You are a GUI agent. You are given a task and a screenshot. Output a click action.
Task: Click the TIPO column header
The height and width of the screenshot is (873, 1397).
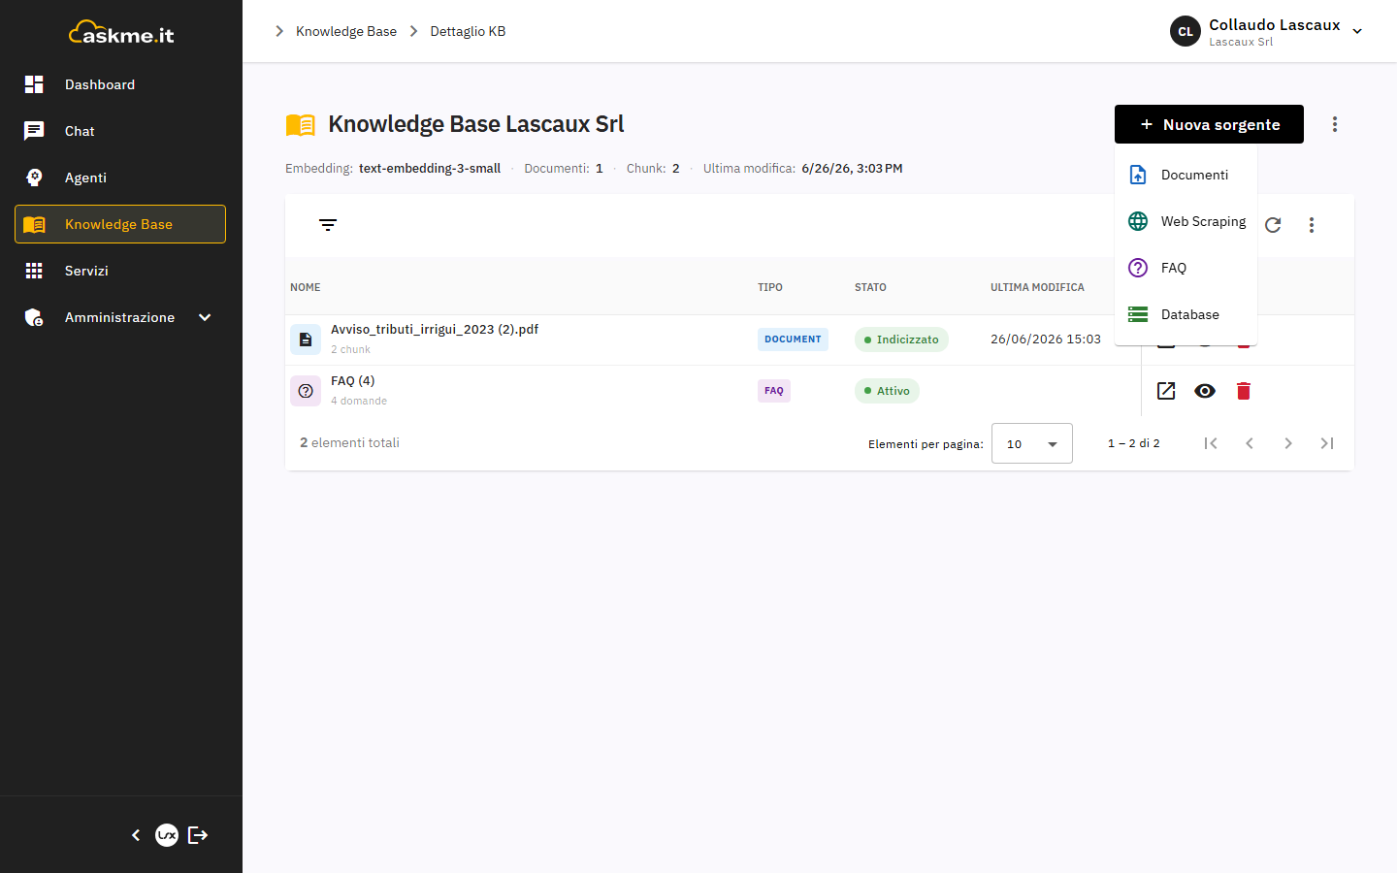coord(770,287)
